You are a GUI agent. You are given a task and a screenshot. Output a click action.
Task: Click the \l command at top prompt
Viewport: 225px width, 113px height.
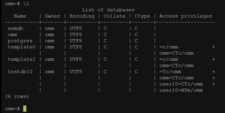coord(26,4)
